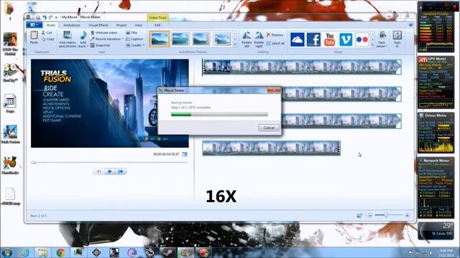Click the Select all icon
This screenshot has height=258, width=460.
tap(268, 43)
